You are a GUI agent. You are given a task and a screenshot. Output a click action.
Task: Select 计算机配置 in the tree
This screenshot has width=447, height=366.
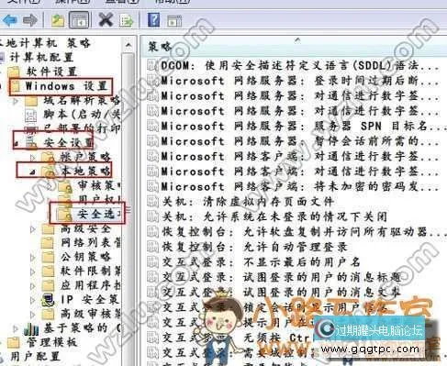(x=41, y=57)
